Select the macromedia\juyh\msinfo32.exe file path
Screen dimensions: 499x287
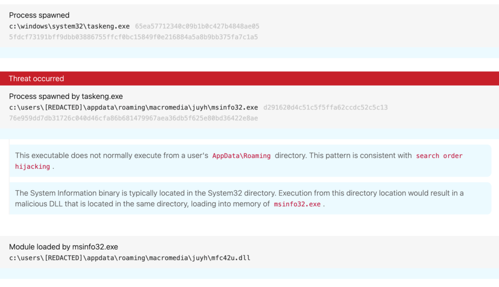(x=134, y=108)
